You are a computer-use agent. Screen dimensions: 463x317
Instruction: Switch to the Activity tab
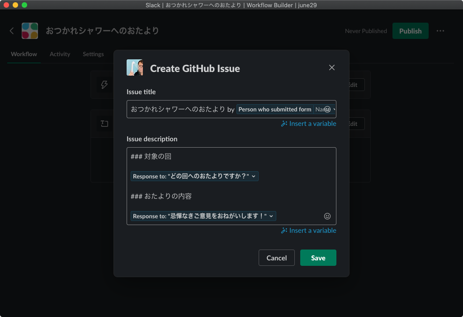pyautogui.click(x=60, y=54)
